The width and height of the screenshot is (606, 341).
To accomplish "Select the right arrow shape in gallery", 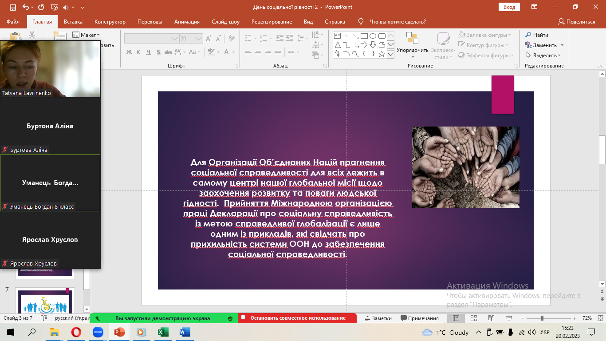I will [x=364, y=45].
